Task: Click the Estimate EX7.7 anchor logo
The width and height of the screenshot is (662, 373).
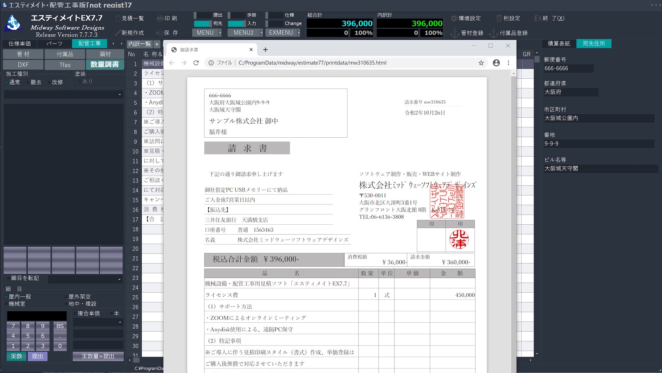Action: coord(14,23)
